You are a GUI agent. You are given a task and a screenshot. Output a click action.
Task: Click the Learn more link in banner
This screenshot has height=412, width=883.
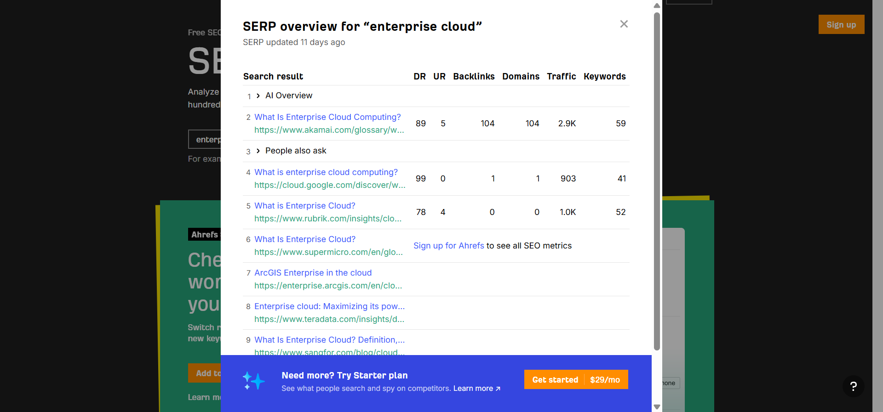click(477, 389)
